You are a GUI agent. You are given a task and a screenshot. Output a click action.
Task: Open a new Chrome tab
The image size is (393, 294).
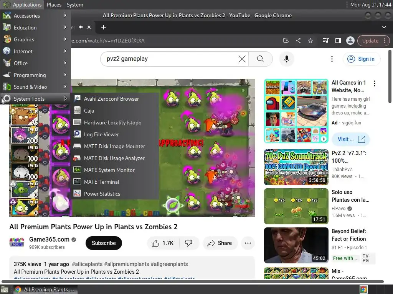point(104,27)
